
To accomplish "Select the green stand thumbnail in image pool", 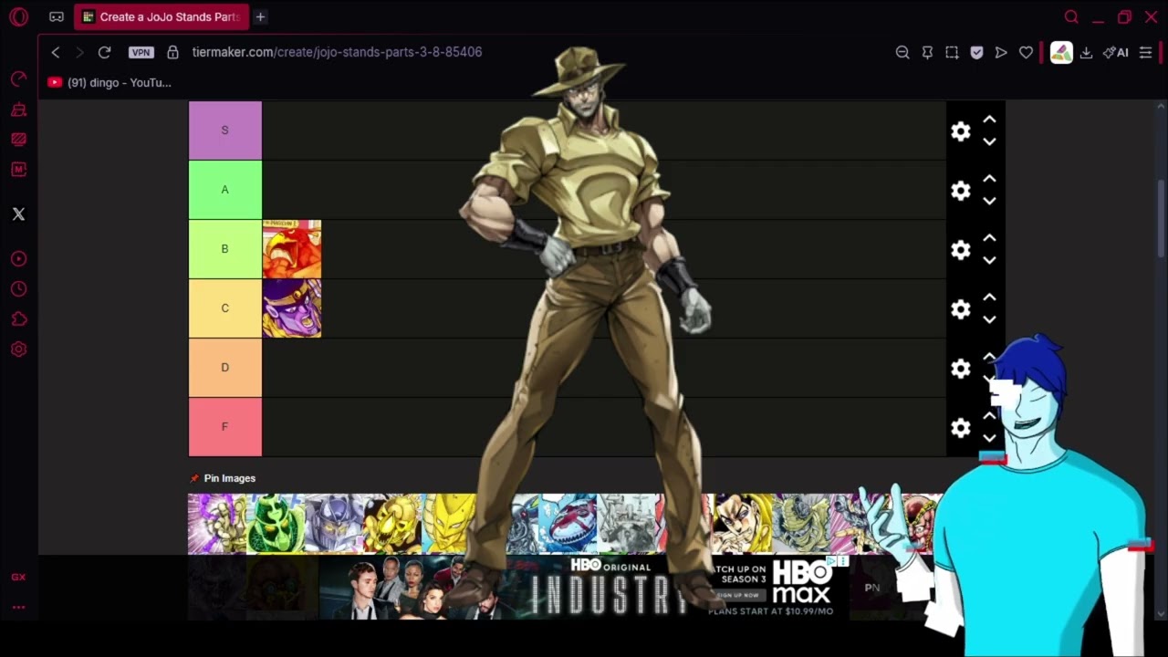I will 276,524.
